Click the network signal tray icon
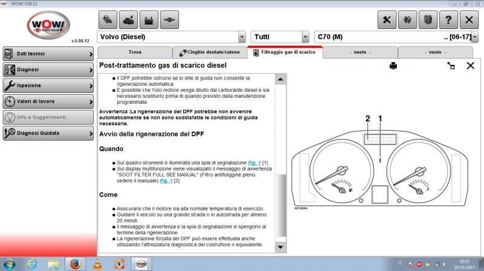484x271 pixels. 436,264
